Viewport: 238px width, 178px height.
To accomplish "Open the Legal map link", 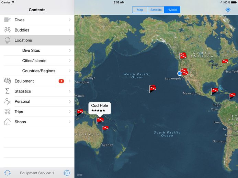I will (80, 175).
